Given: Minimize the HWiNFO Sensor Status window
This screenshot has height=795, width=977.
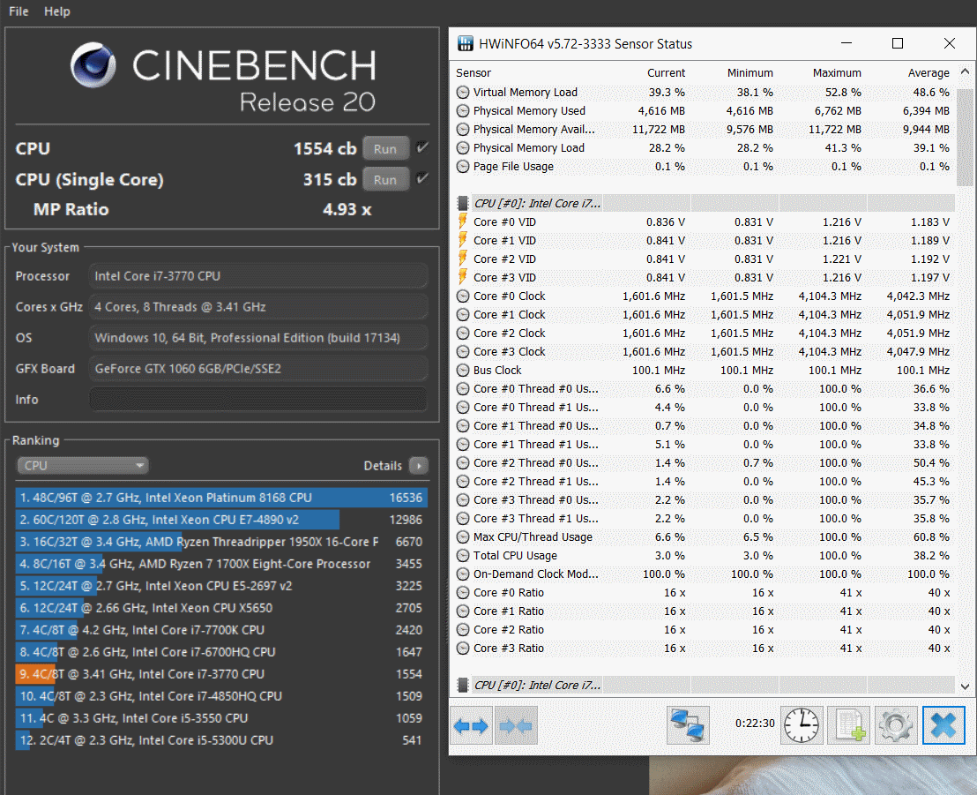Looking at the screenshot, I should point(846,43).
